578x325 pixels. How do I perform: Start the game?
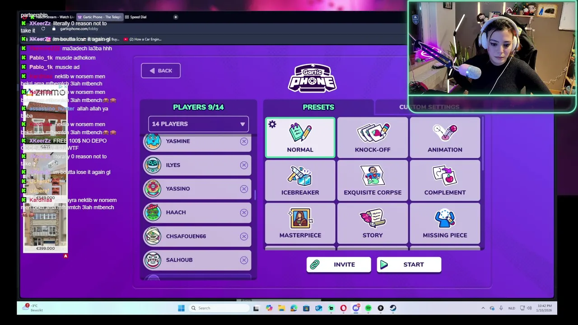pos(409,265)
